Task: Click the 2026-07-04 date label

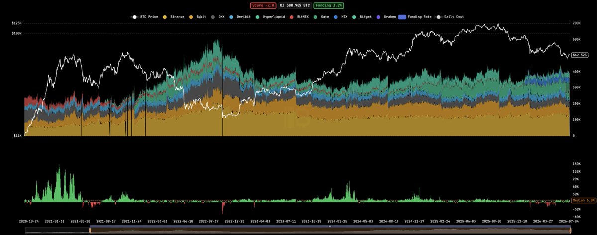Action: tap(569, 221)
